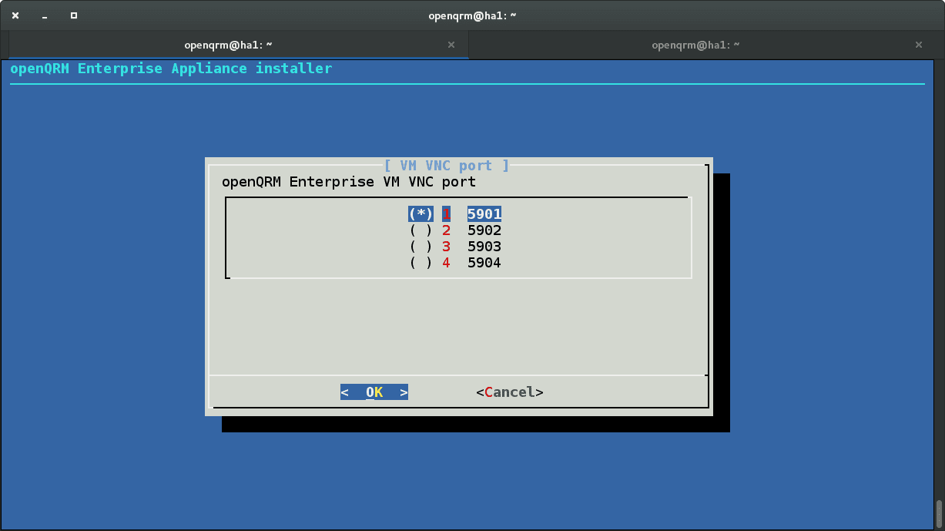Select the 5904 VNC port radio option

point(421,263)
